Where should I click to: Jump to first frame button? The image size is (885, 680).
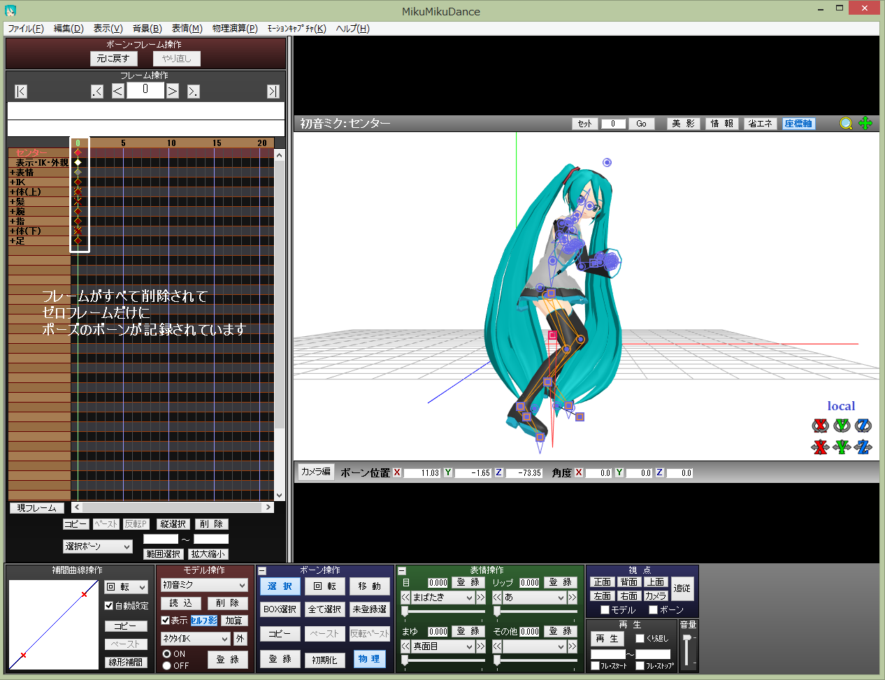[21, 92]
